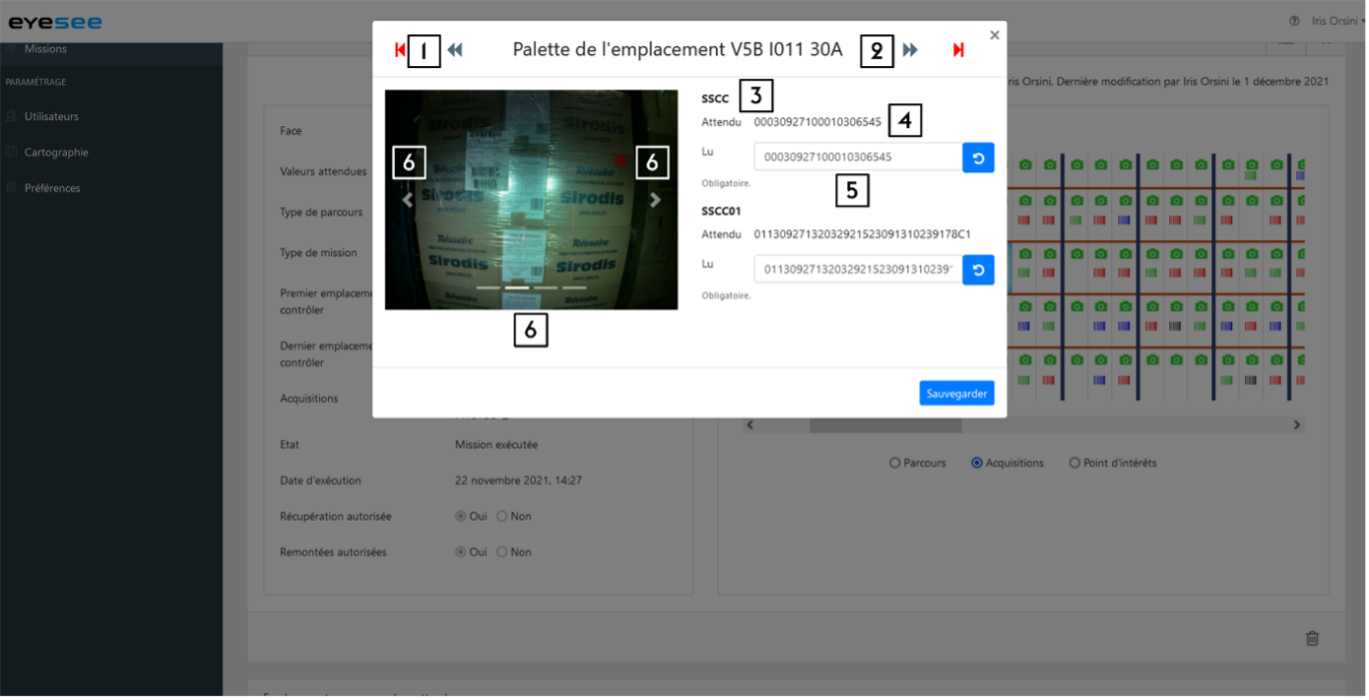Jump to the last pallet with red icon
1369x700 pixels.
click(x=958, y=49)
